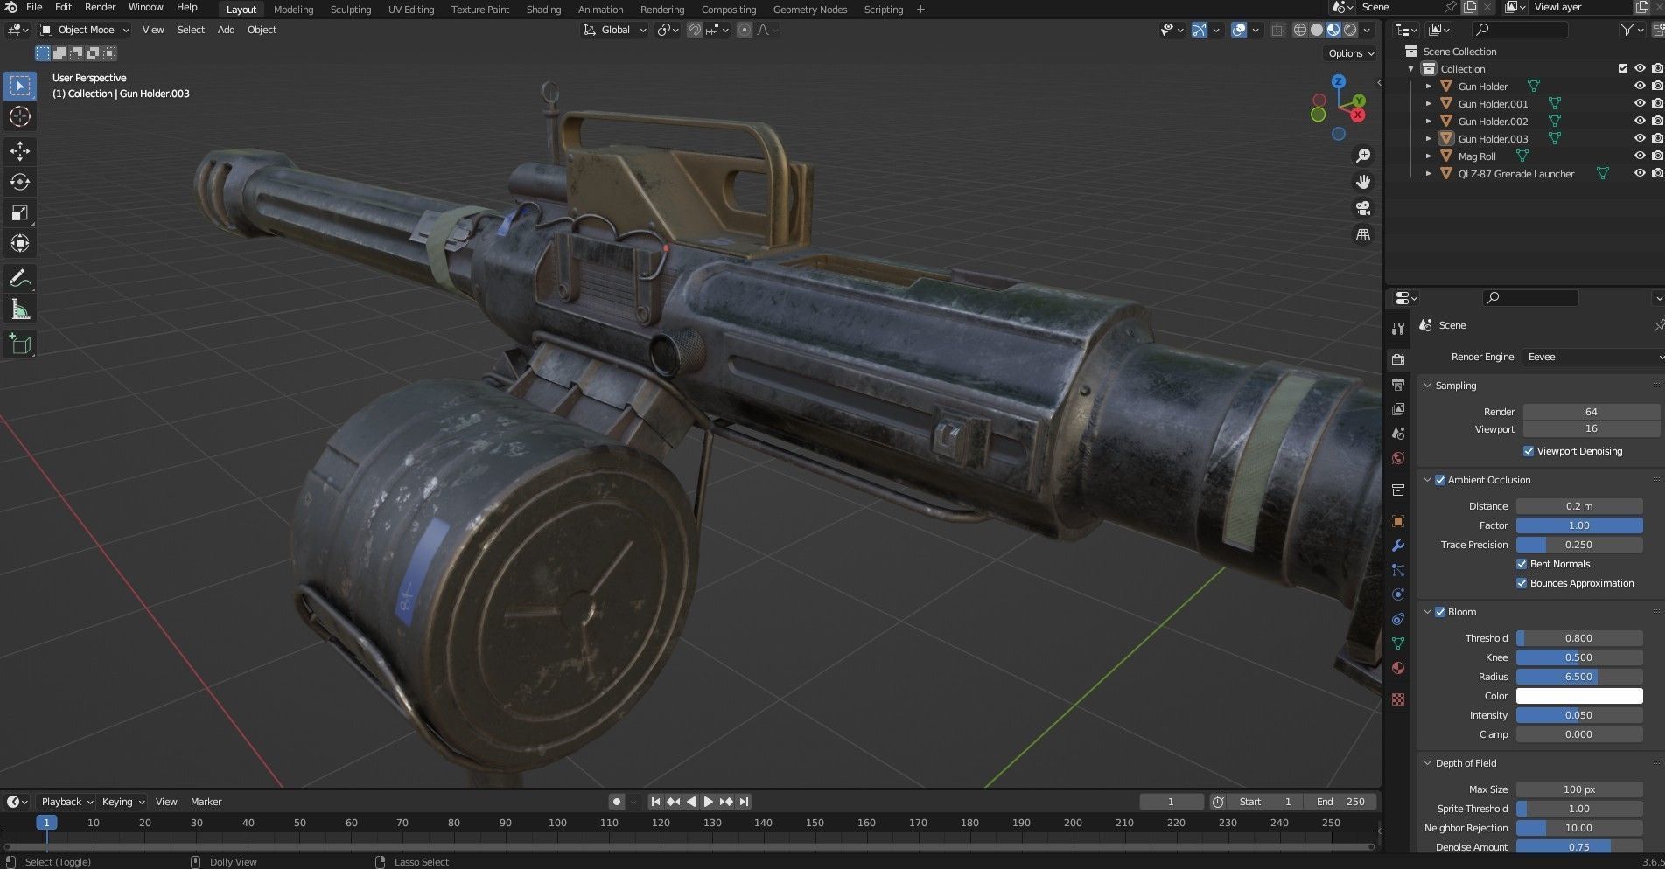Select the Measure tool

point(20,309)
